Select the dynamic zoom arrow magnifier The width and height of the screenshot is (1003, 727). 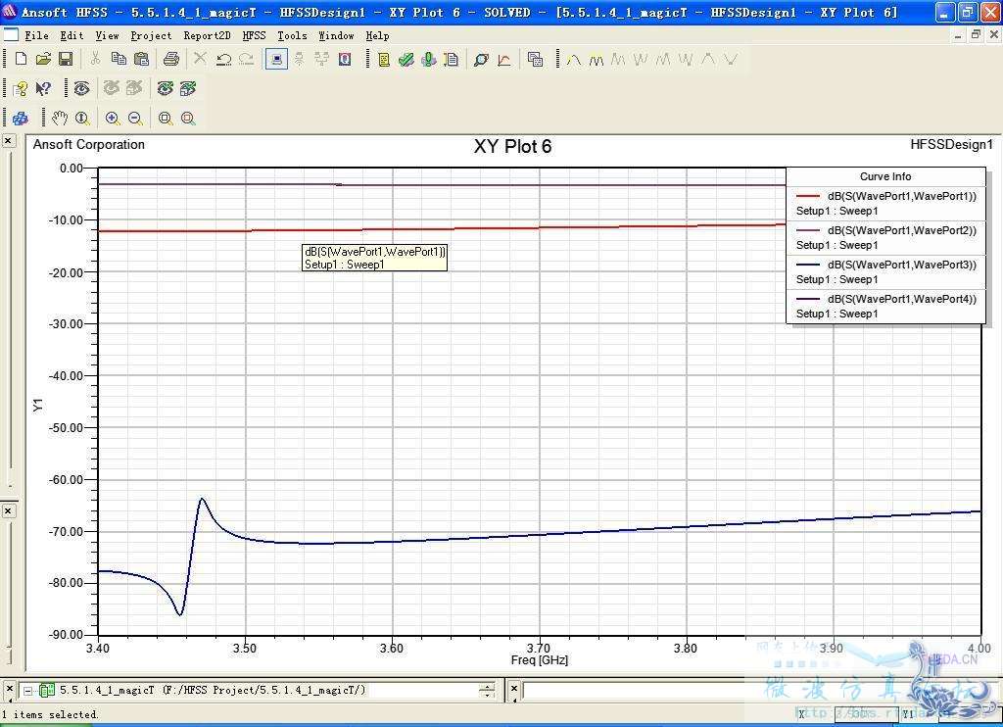pyautogui.click(x=82, y=118)
